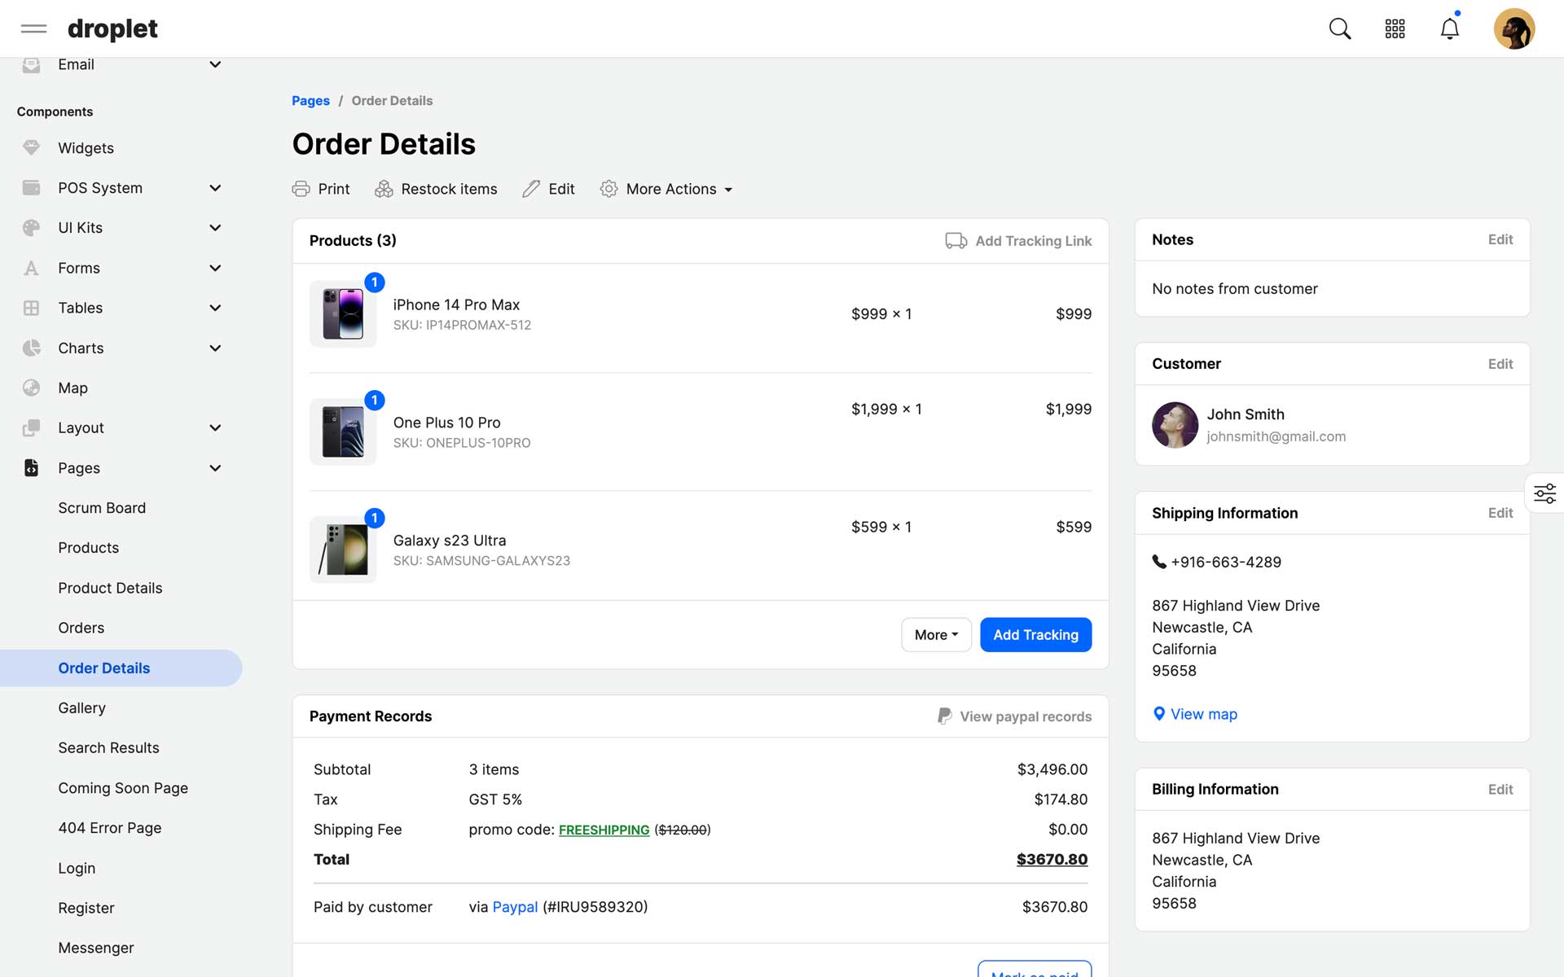Open the search magnifier icon
The height and width of the screenshot is (977, 1564).
point(1339,29)
